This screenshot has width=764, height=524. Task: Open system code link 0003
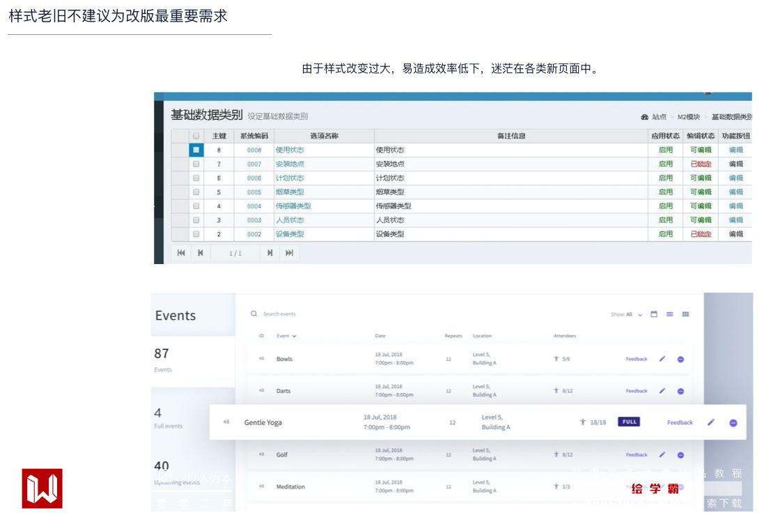(254, 220)
